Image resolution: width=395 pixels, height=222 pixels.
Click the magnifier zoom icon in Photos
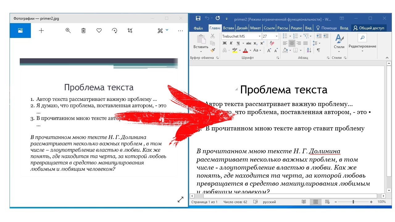click(68, 30)
